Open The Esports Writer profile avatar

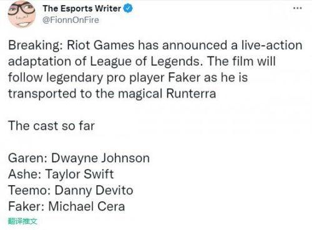(x=22, y=14)
